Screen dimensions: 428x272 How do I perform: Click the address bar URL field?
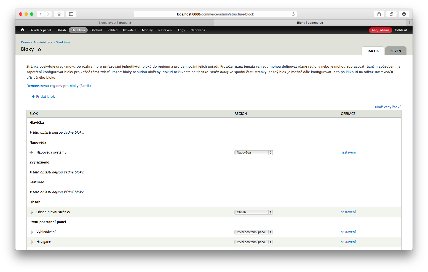pyautogui.click(x=215, y=14)
